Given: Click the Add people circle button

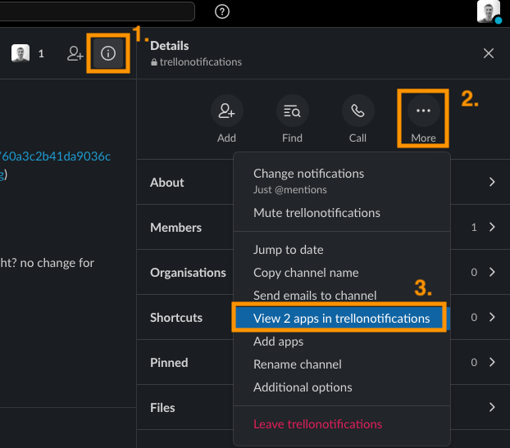Looking at the screenshot, I should coord(226,111).
